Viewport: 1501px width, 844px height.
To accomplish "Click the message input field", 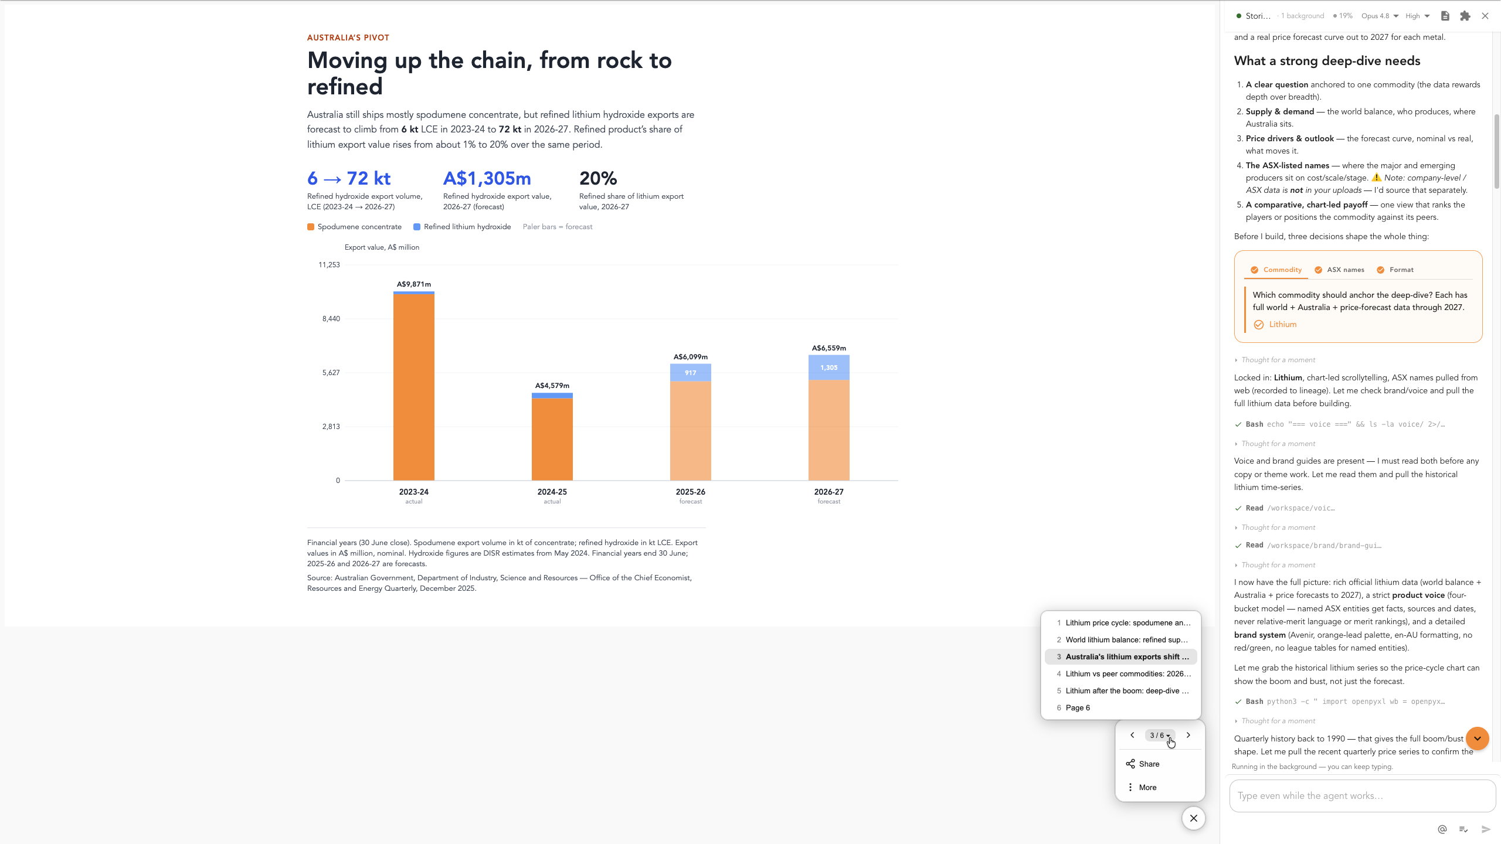I will click(x=1362, y=795).
